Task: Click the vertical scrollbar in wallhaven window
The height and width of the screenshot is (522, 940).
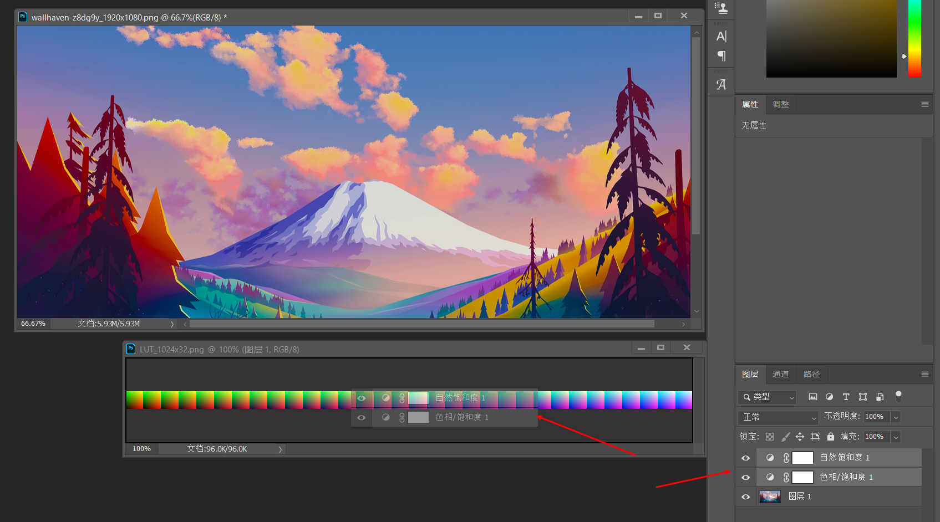Action: pos(697,136)
